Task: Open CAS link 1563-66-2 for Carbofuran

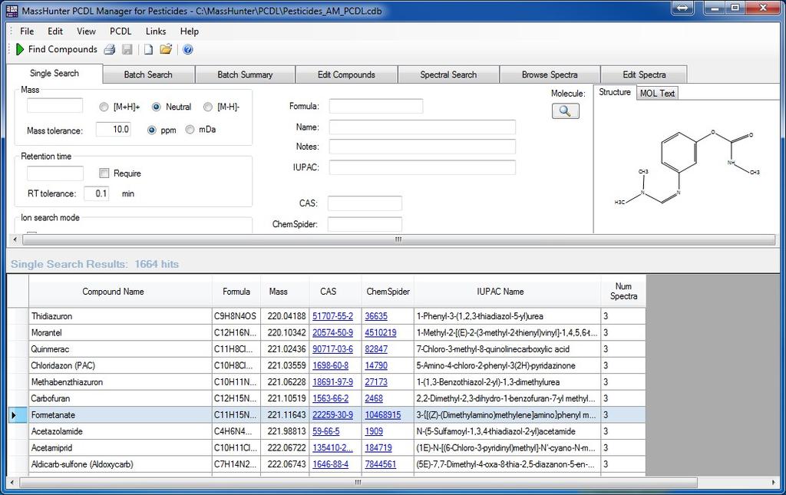Action: (x=330, y=399)
